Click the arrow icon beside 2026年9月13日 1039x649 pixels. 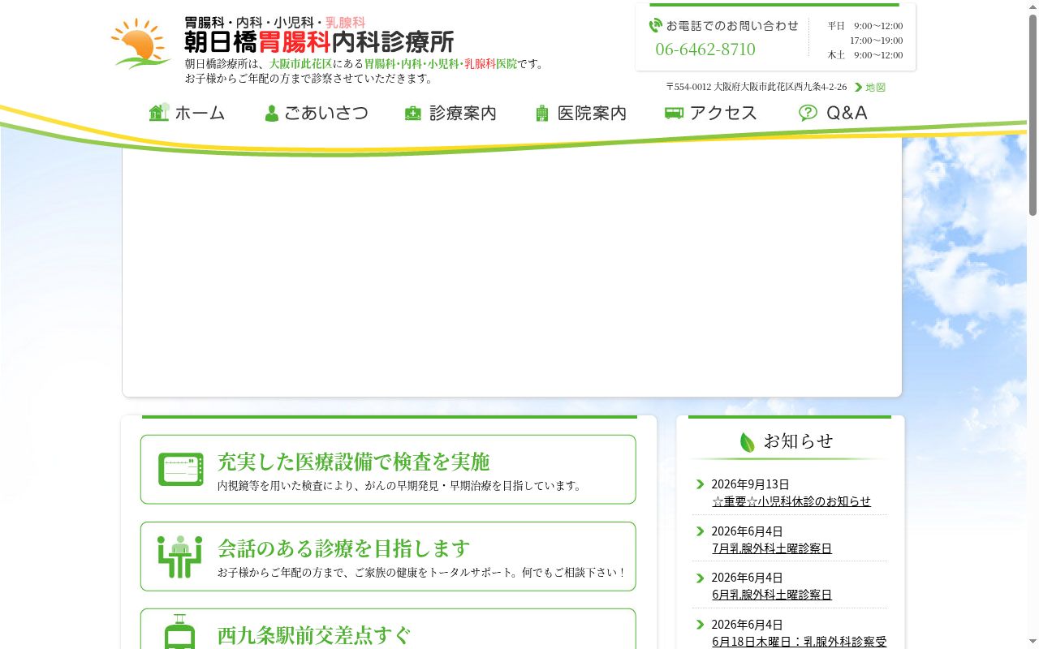click(701, 484)
